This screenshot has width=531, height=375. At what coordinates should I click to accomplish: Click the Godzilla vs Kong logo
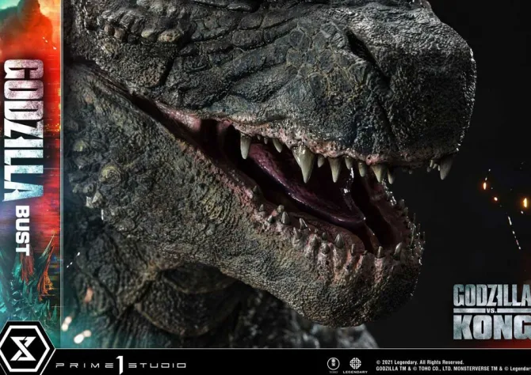491,311
